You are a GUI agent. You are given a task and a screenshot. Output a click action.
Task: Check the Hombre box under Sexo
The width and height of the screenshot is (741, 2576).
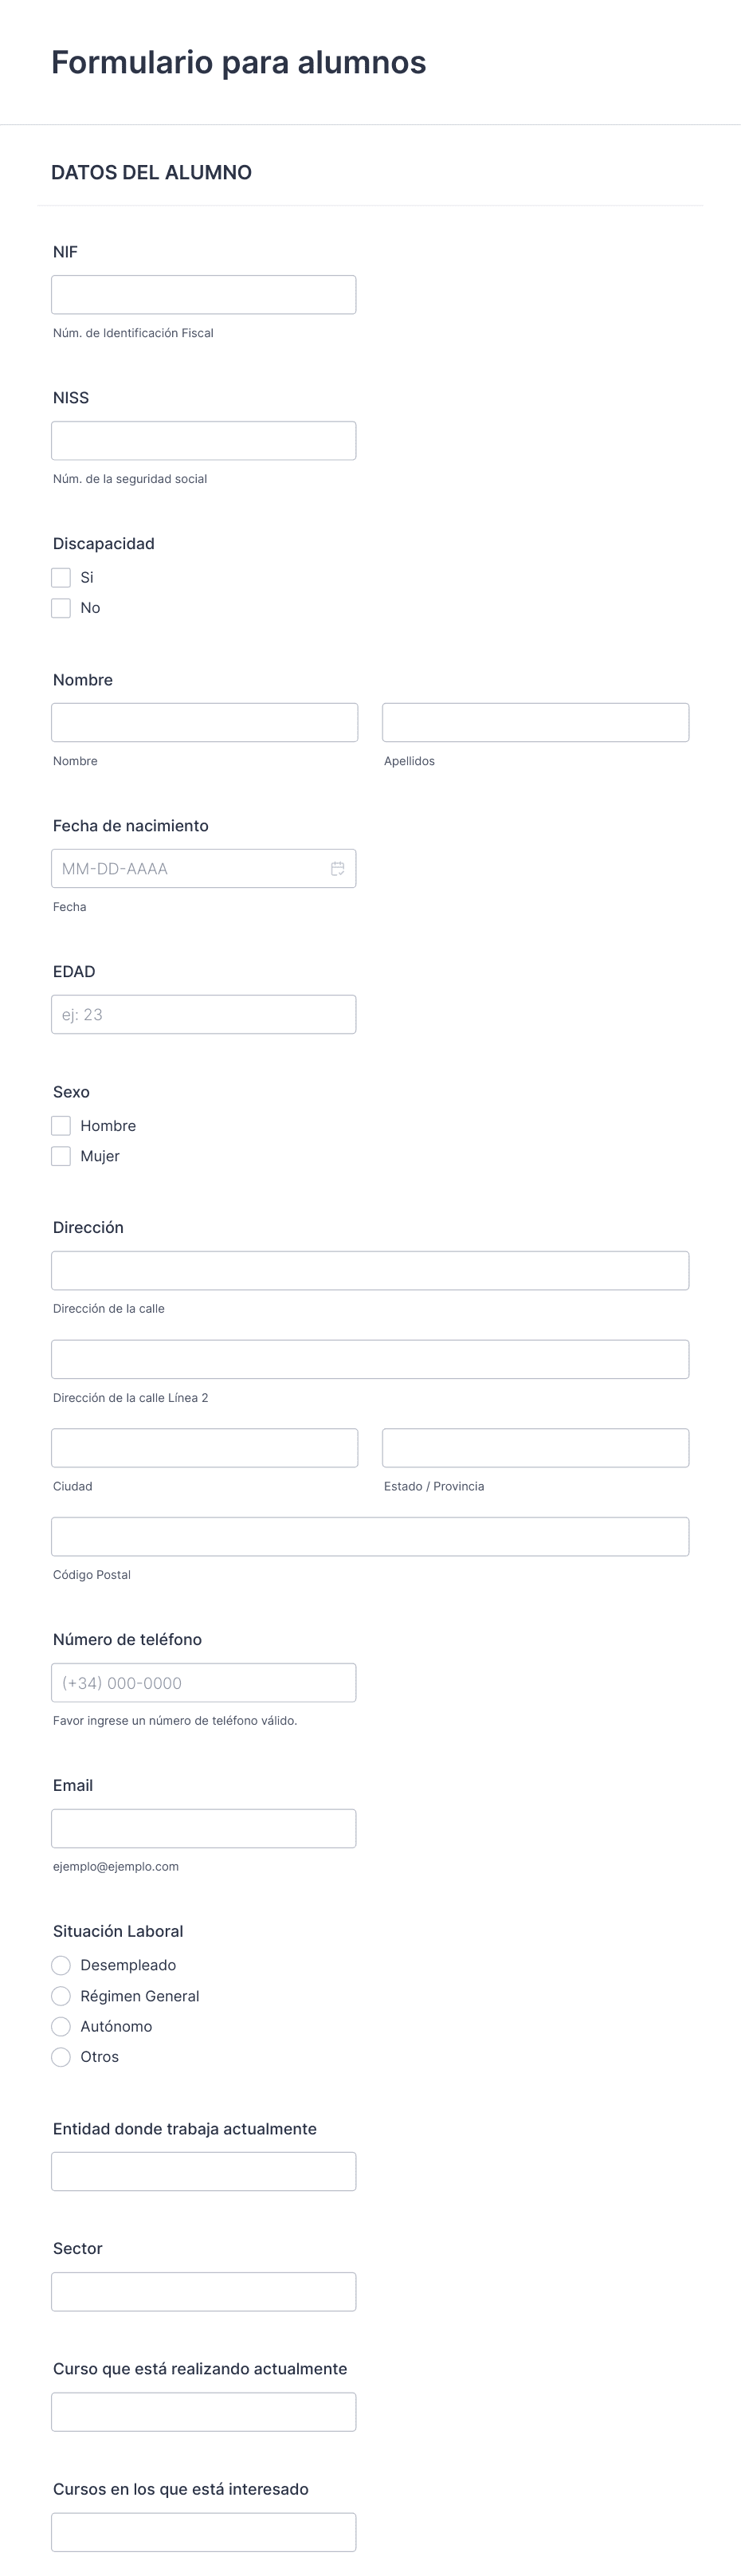[x=61, y=1125]
